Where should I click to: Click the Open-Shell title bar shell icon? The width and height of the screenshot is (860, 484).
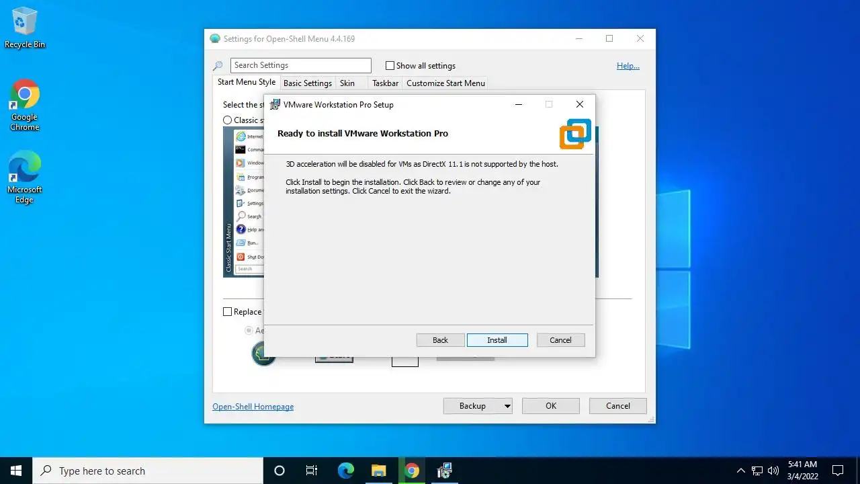pyautogui.click(x=215, y=38)
